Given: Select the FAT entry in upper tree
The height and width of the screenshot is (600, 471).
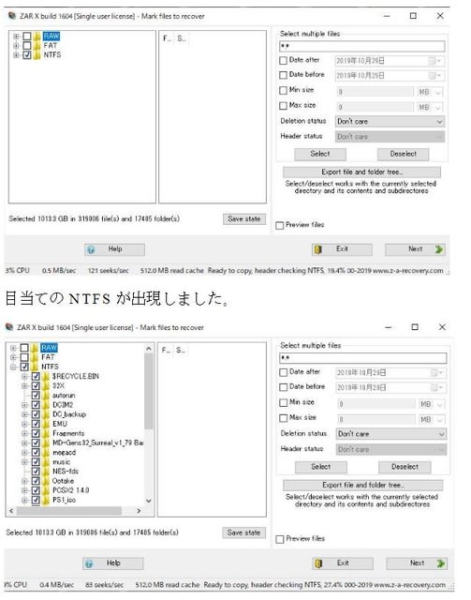Looking at the screenshot, I should point(50,46).
